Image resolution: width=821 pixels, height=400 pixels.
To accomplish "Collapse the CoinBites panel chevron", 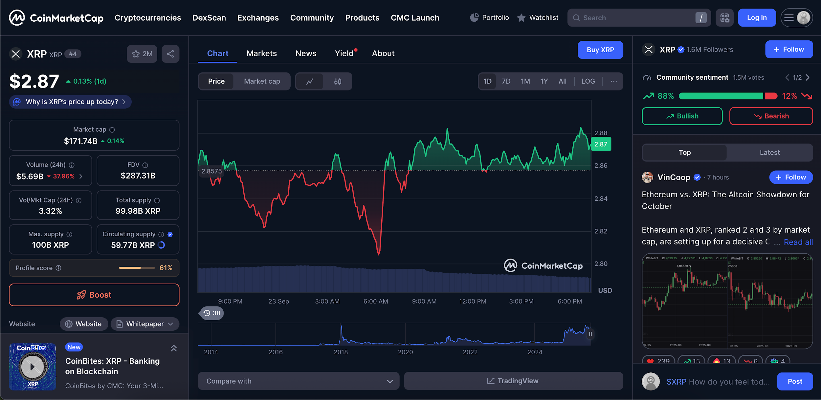I will 174,348.
